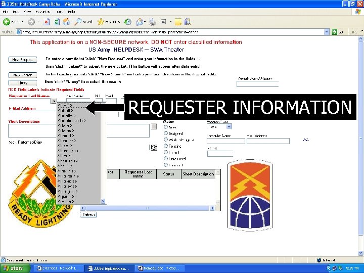Click the Windows Start button
This screenshot has width=364, height=273.
(x=15, y=268)
